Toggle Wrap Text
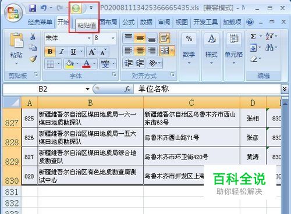 [x=165, y=38]
